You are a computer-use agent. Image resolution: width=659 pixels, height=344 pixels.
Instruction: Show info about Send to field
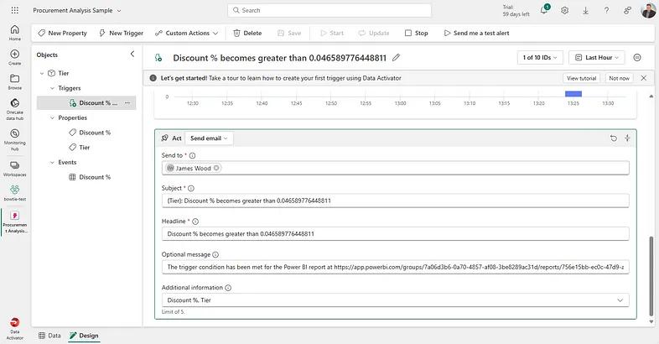192,155
